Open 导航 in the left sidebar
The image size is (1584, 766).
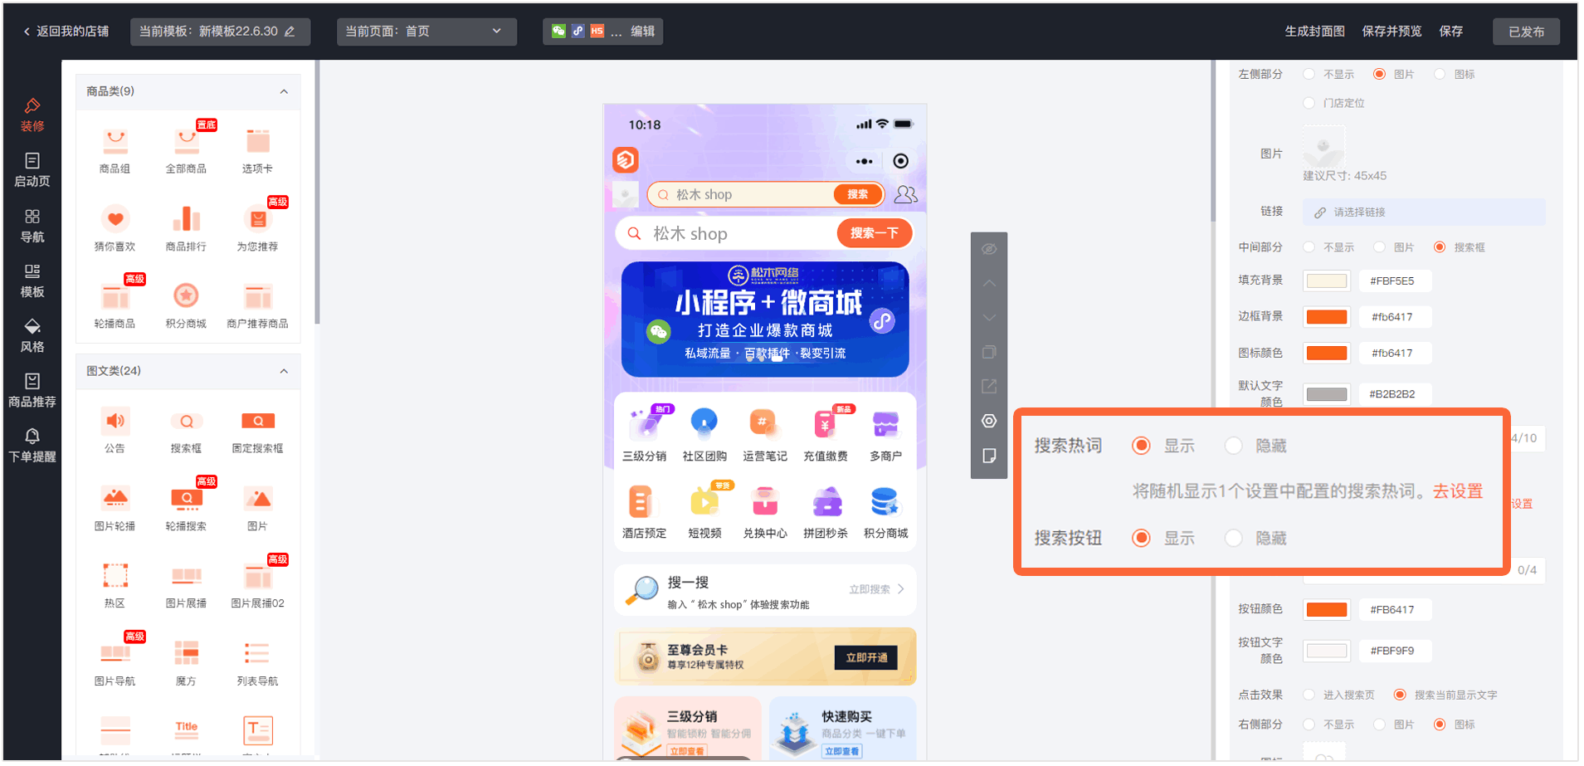[32, 226]
